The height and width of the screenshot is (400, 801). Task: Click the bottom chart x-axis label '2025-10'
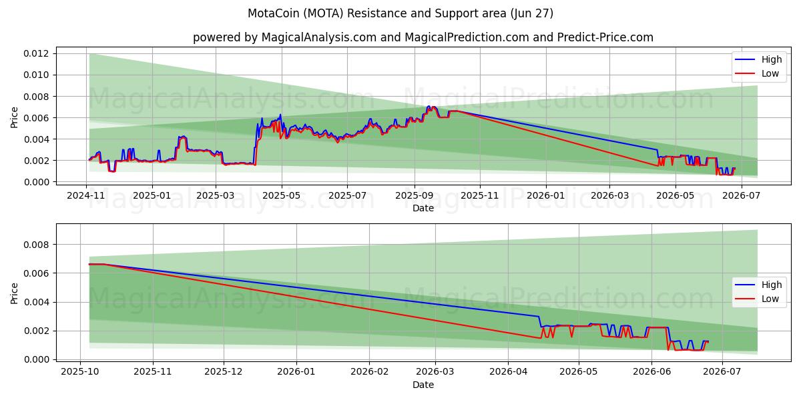click(80, 372)
